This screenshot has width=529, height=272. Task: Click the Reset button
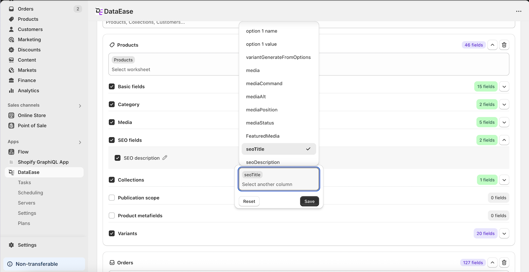(x=249, y=201)
